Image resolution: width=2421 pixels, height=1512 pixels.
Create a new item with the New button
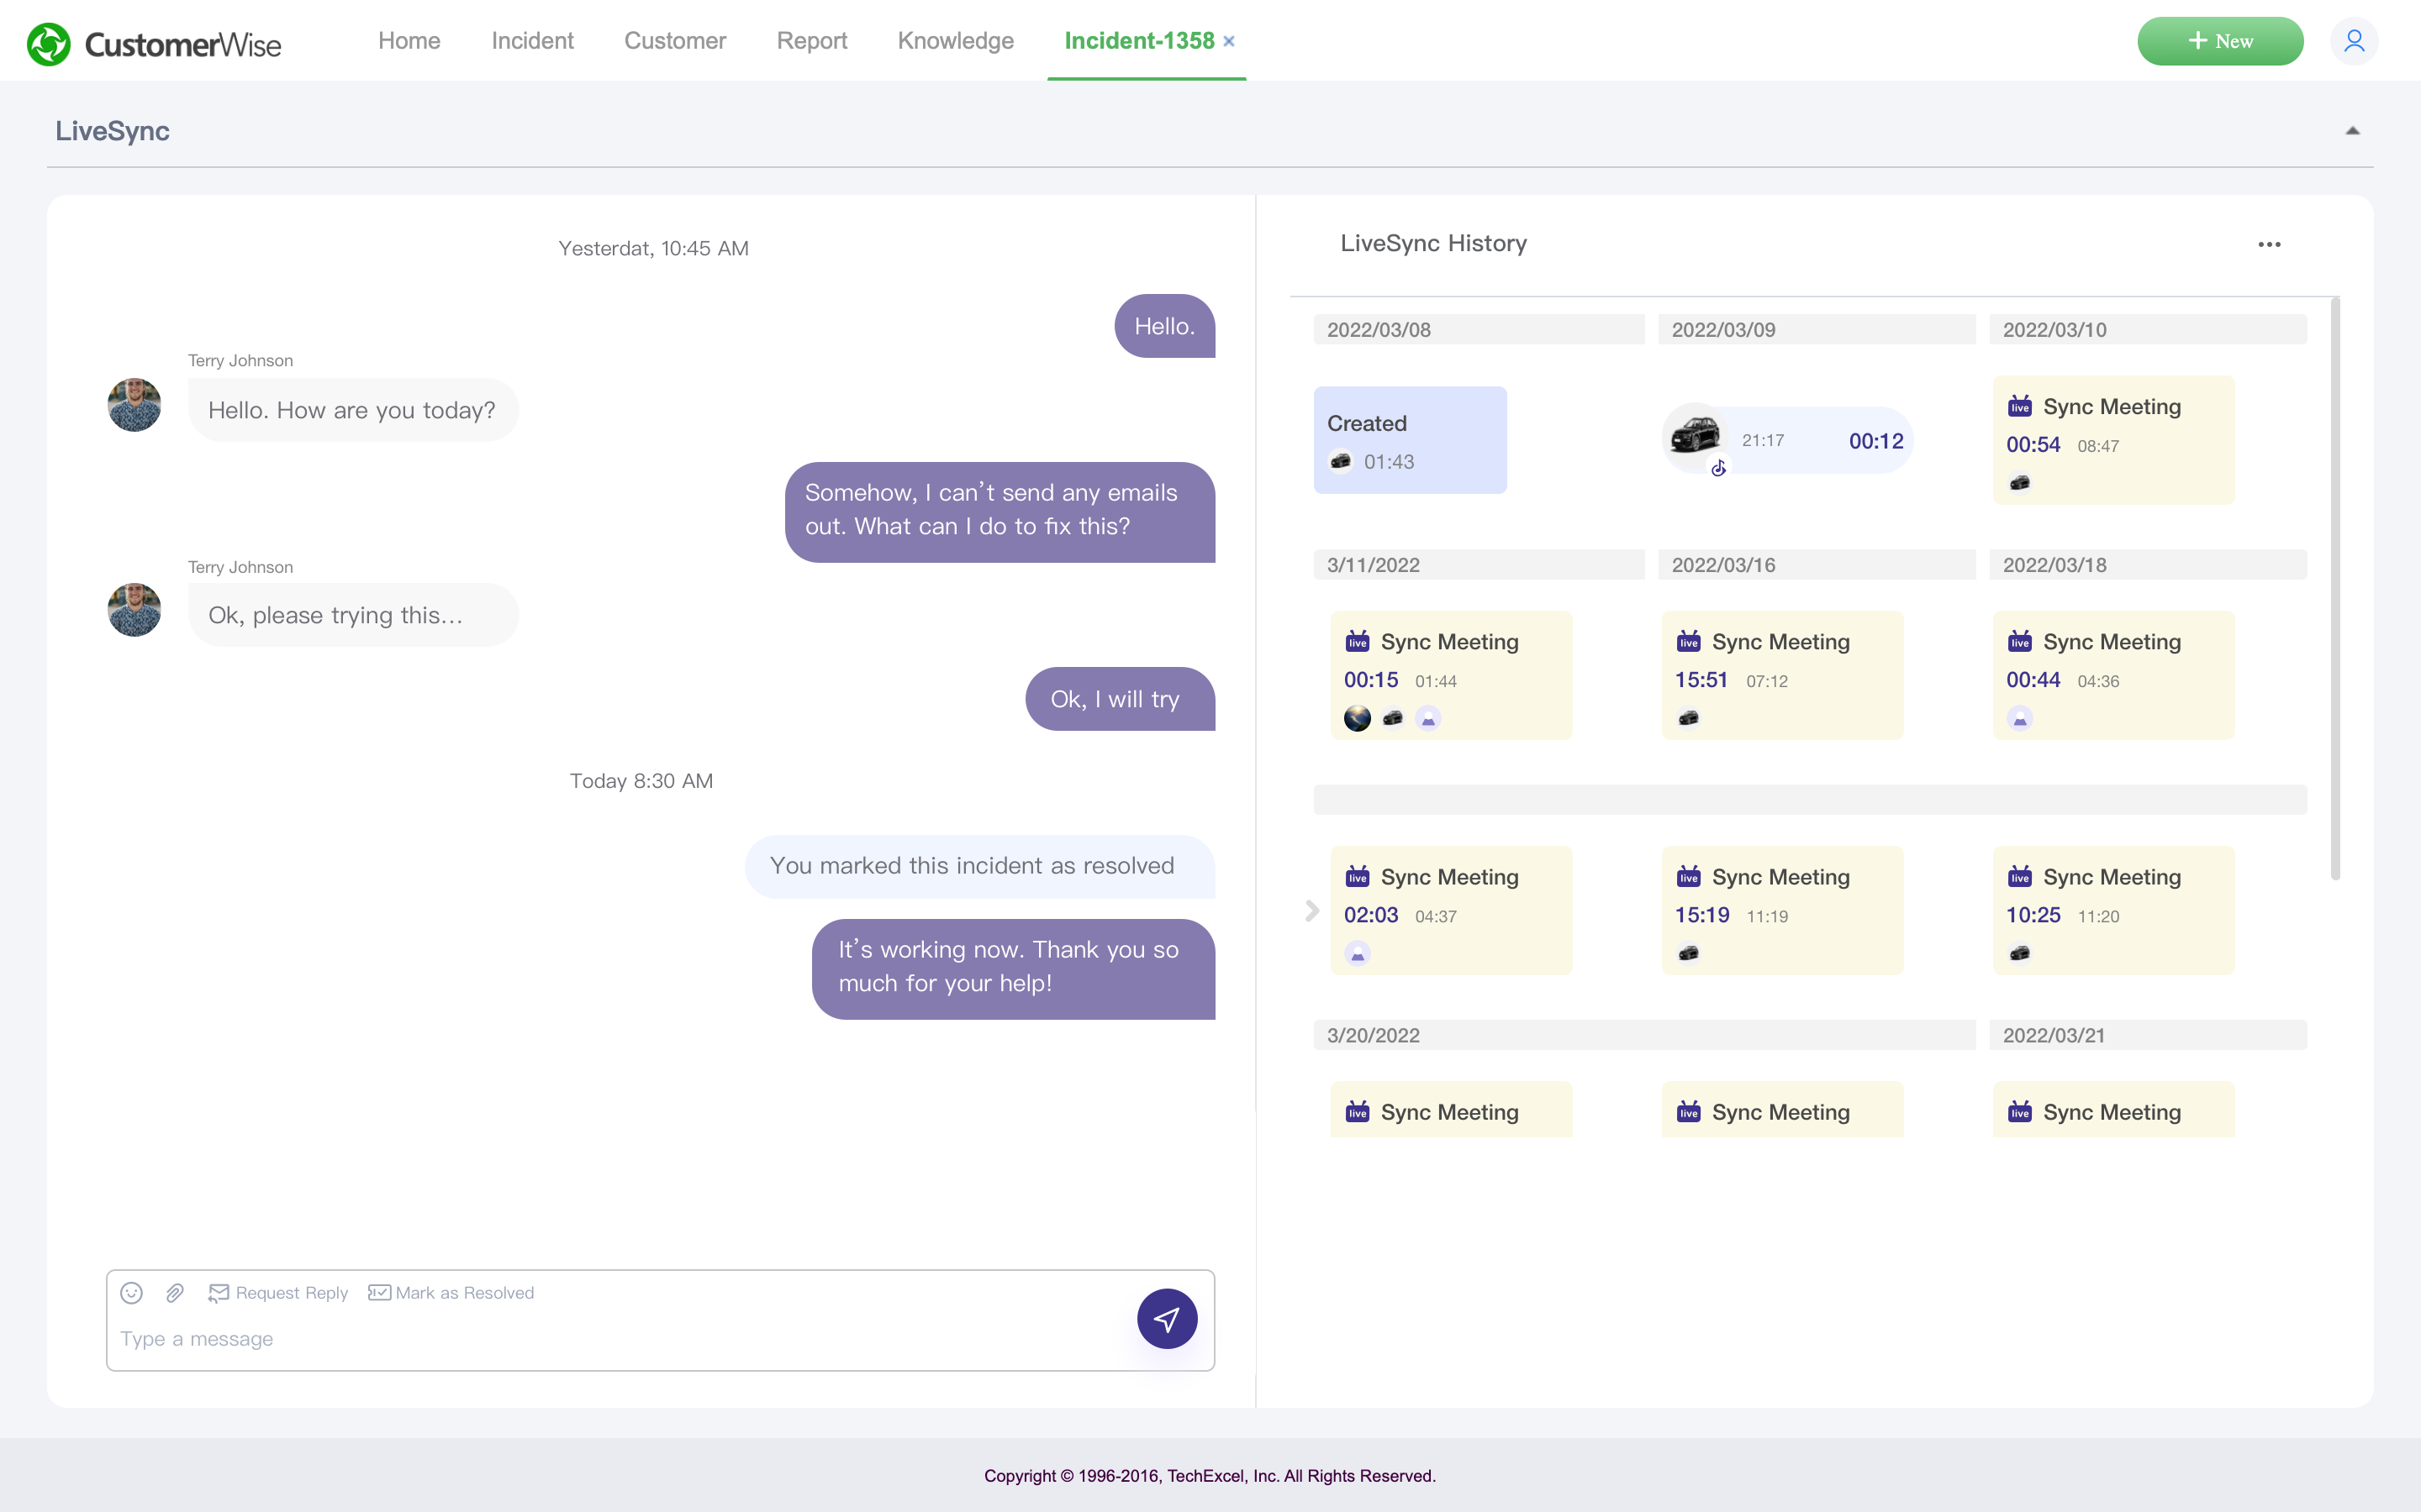(x=2220, y=41)
